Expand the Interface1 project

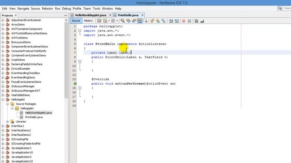pyautogui.click(x=3, y=126)
